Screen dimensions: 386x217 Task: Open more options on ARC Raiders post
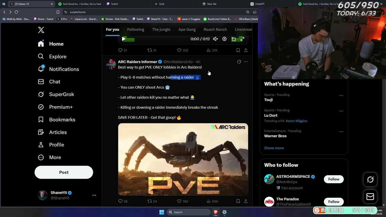246,62
